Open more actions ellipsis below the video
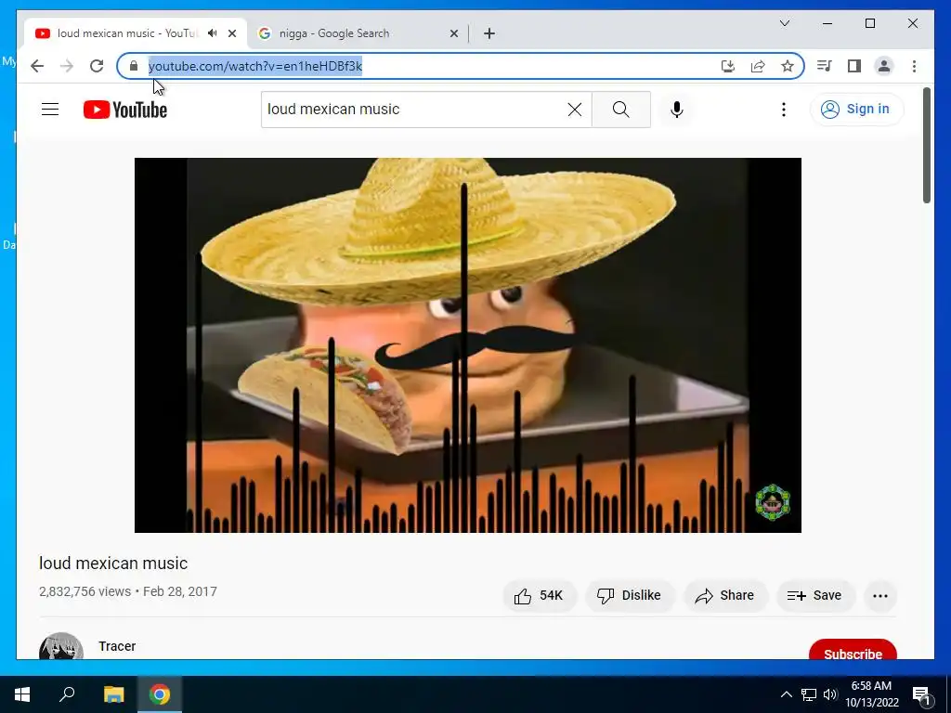This screenshot has height=713, width=951. [880, 595]
